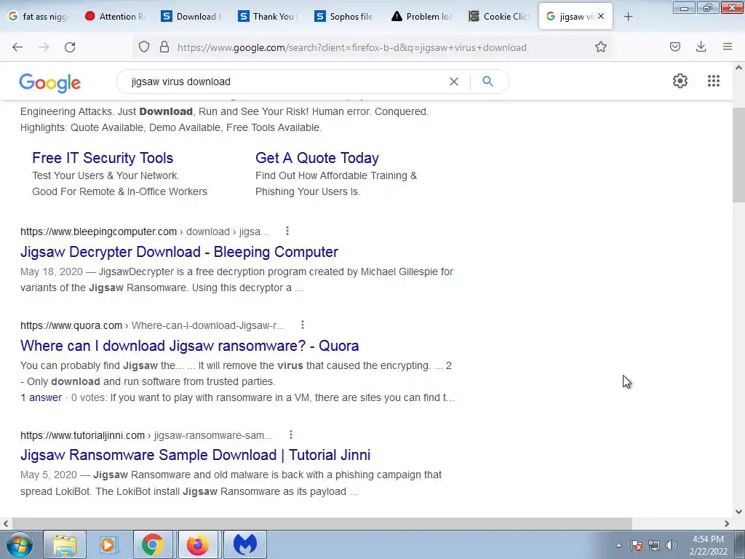Open a new browser tab

[x=628, y=17]
